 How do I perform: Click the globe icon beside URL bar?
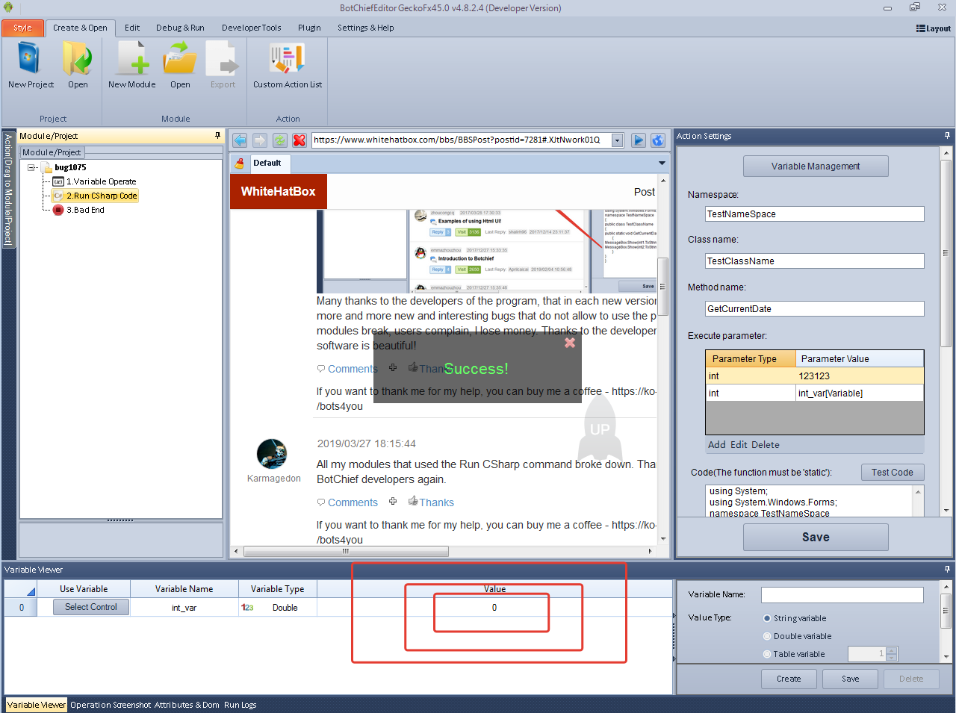(x=658, y=140)
